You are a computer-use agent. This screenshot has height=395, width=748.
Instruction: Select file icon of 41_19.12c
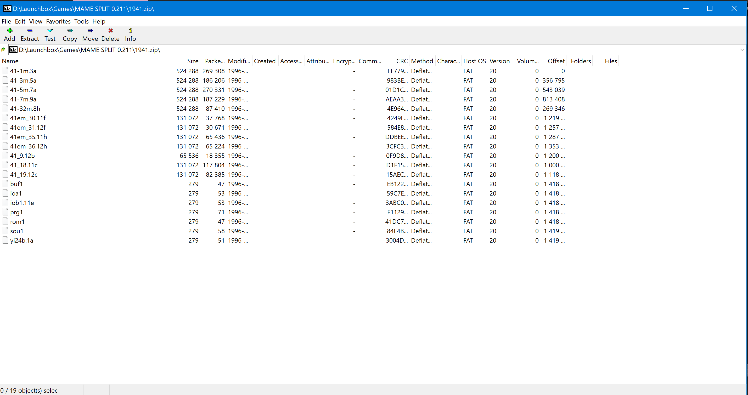pyautogui.click(x=5, y=174)
